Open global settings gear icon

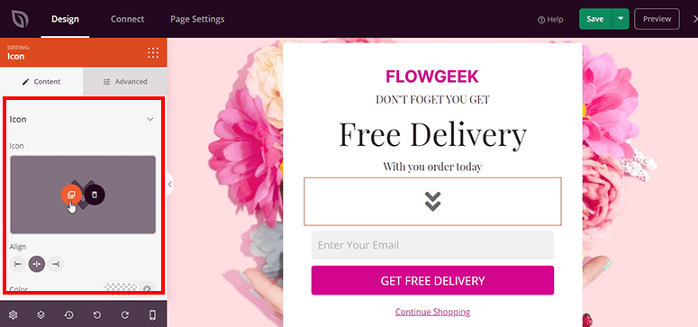click(13, 315)
